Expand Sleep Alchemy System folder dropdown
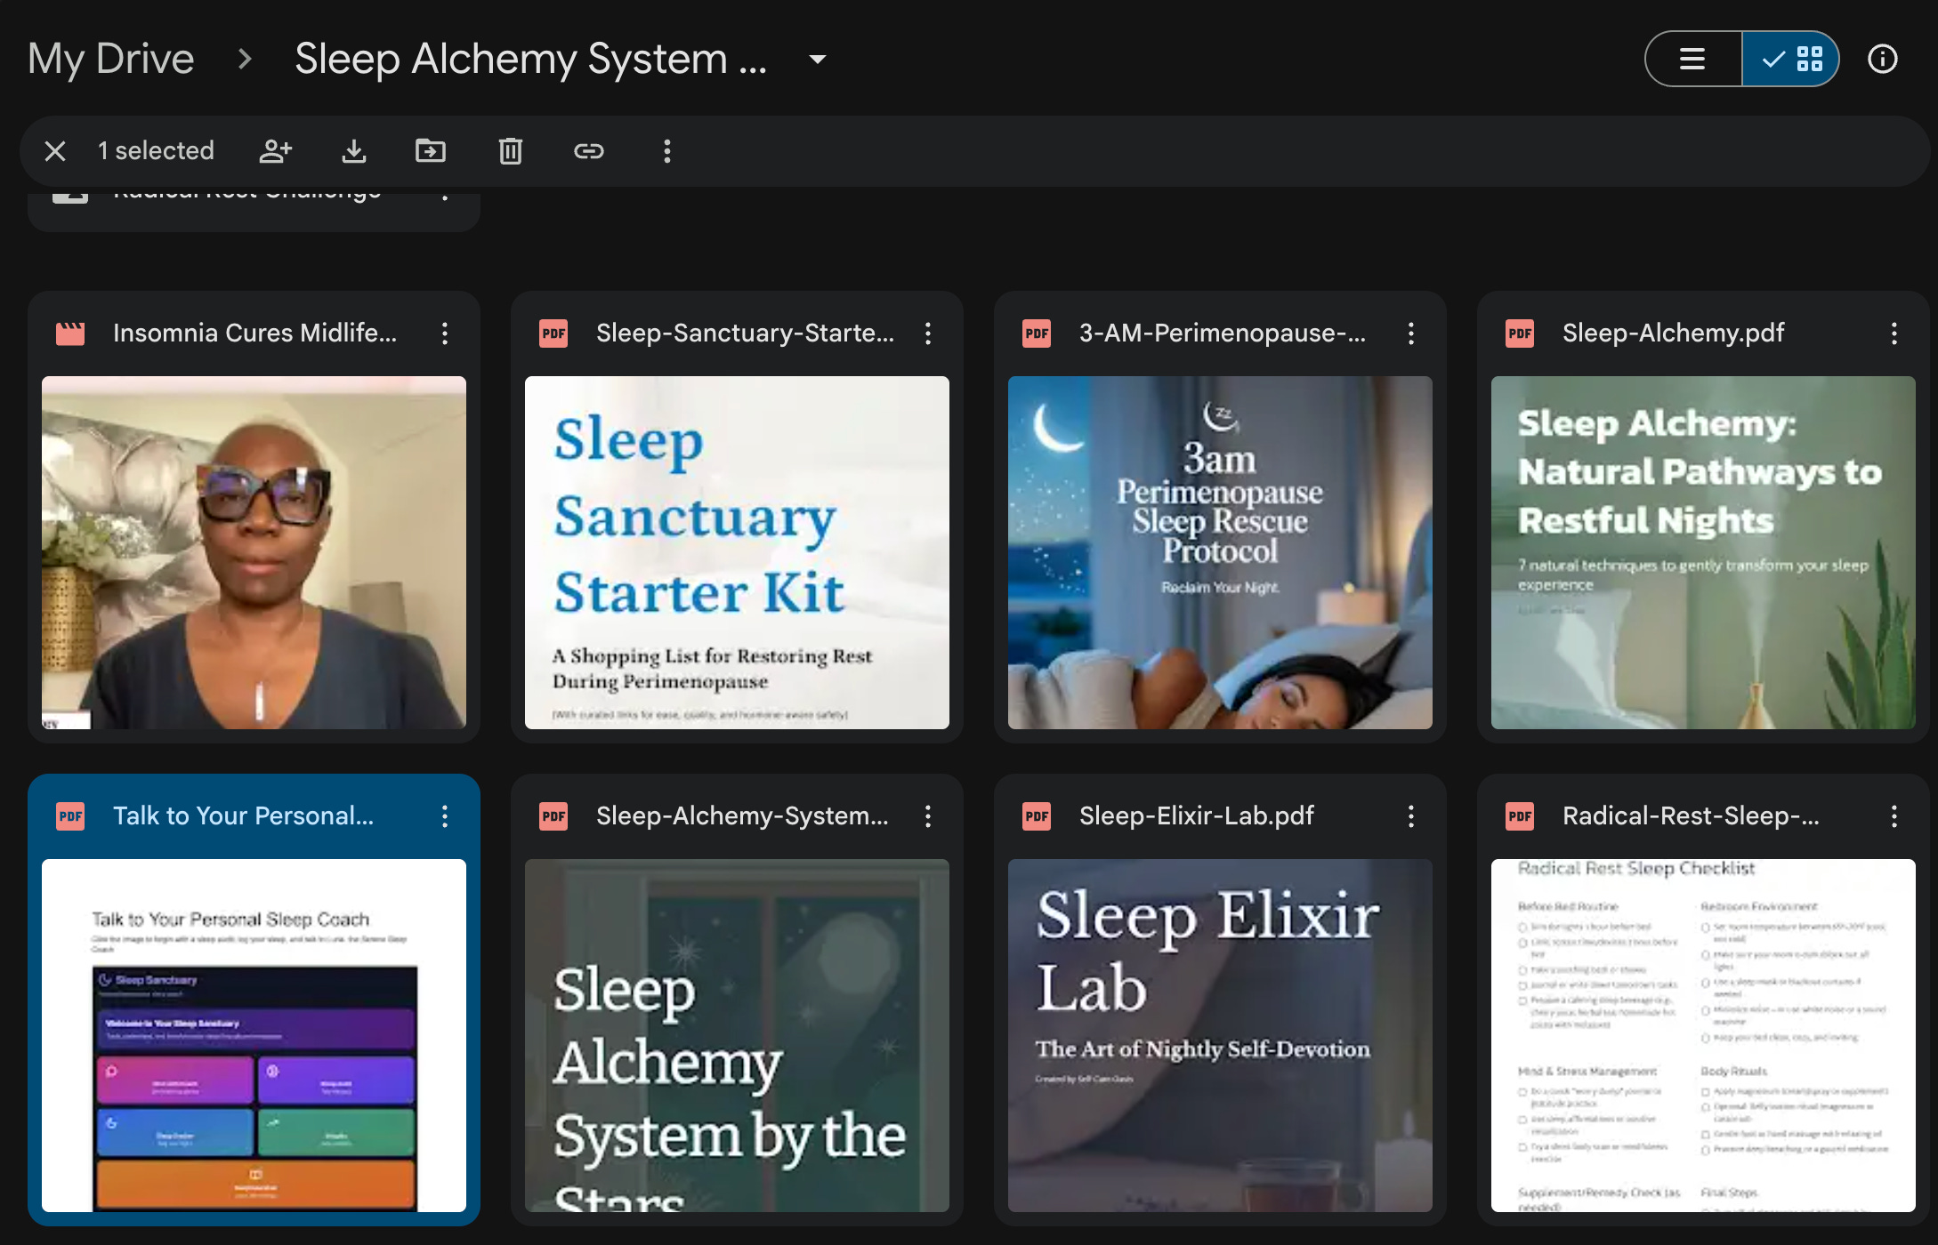The width and height of the screenshot is (1938, 1245). pyautogui.click(x=817, y=60)
